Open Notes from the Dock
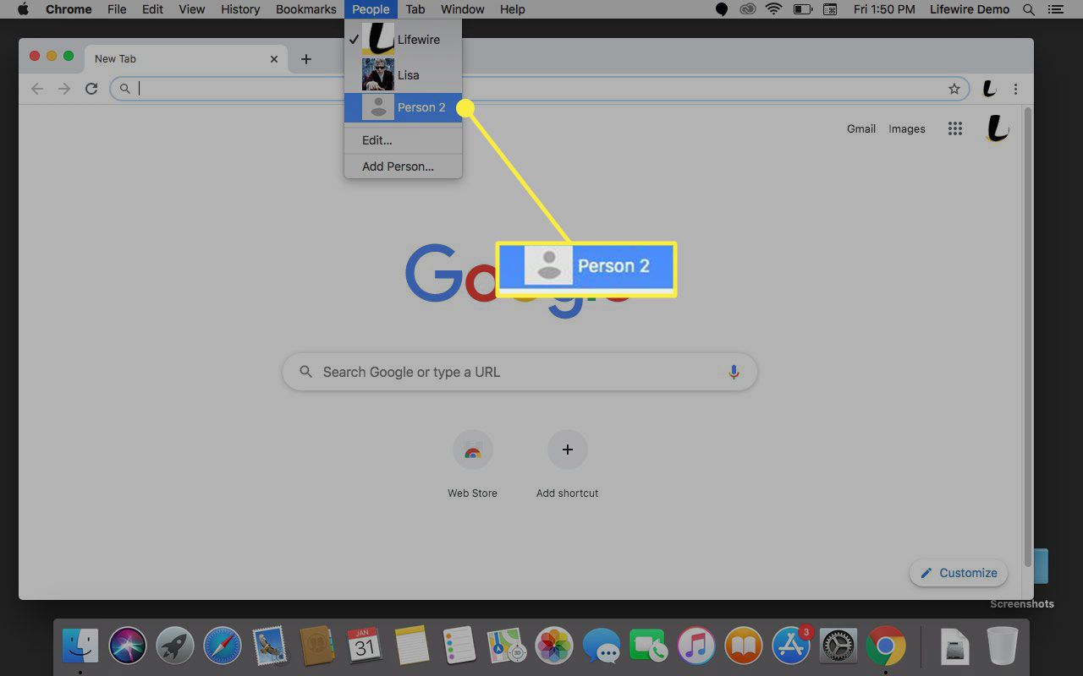The width and height of the screenshot is (1083, 676). point(412,647)
